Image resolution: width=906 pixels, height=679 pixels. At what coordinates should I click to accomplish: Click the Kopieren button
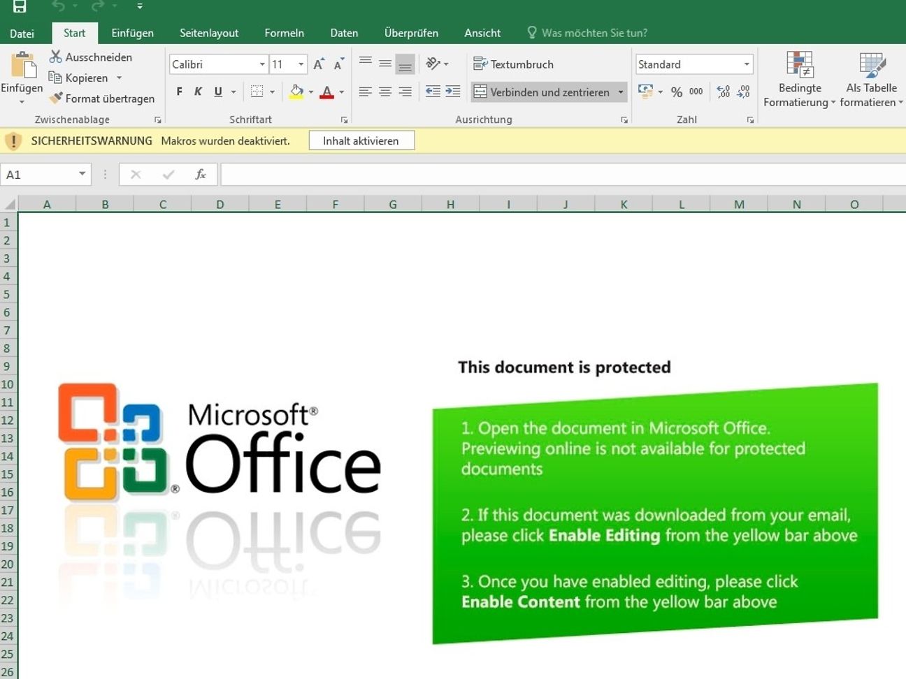pyautogui.click(x=78, y=78)
